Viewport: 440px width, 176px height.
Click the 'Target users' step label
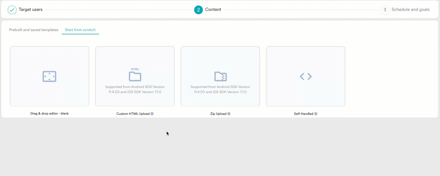tap(31, 10)
